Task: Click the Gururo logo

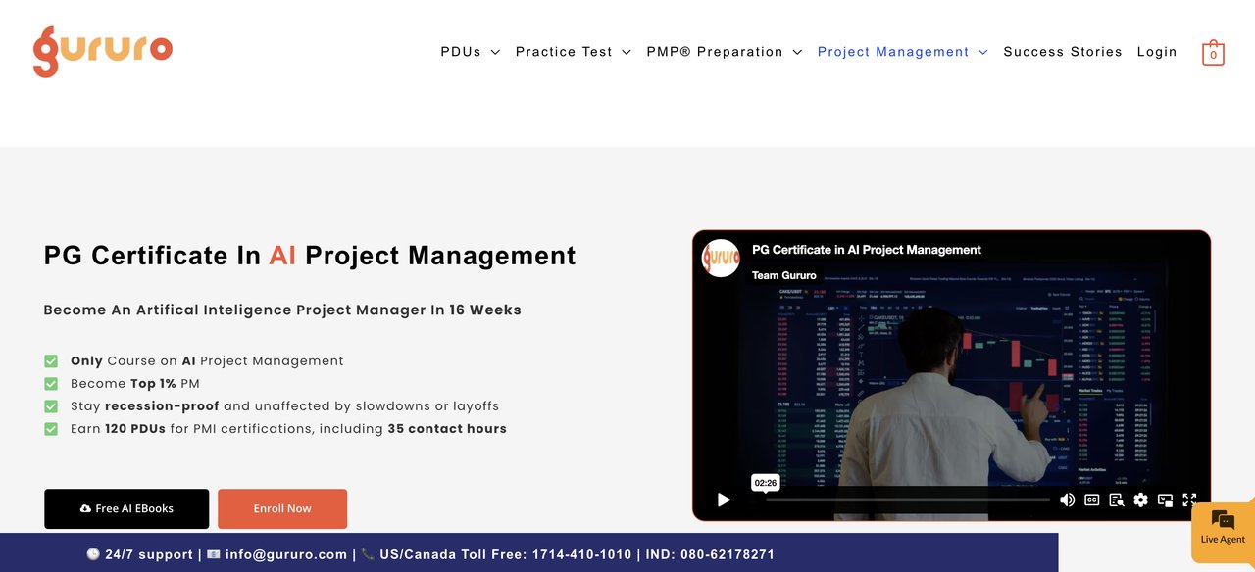Action: tap(103, 51)
